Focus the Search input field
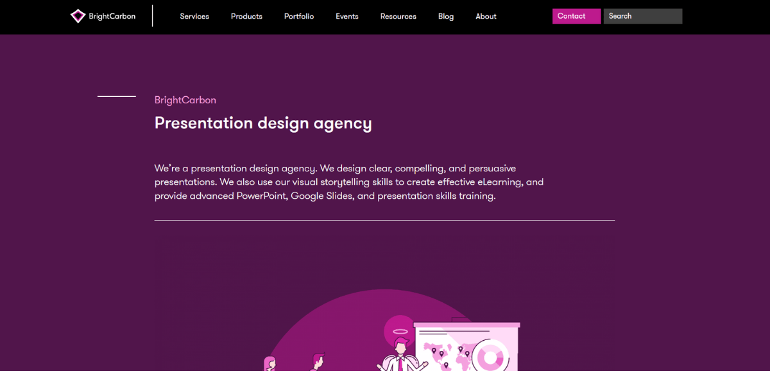This screenshot has height=385, width=770. (643, 16)
